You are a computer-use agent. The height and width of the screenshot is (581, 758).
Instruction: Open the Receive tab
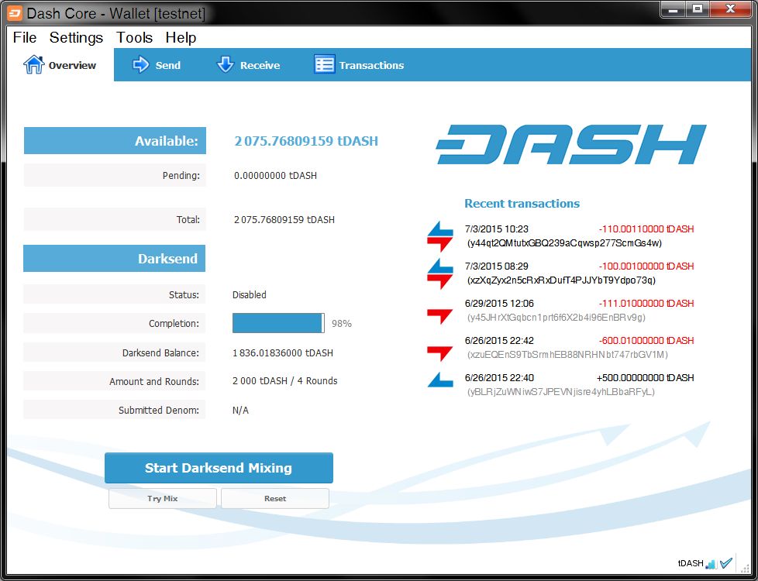[248, 65]
